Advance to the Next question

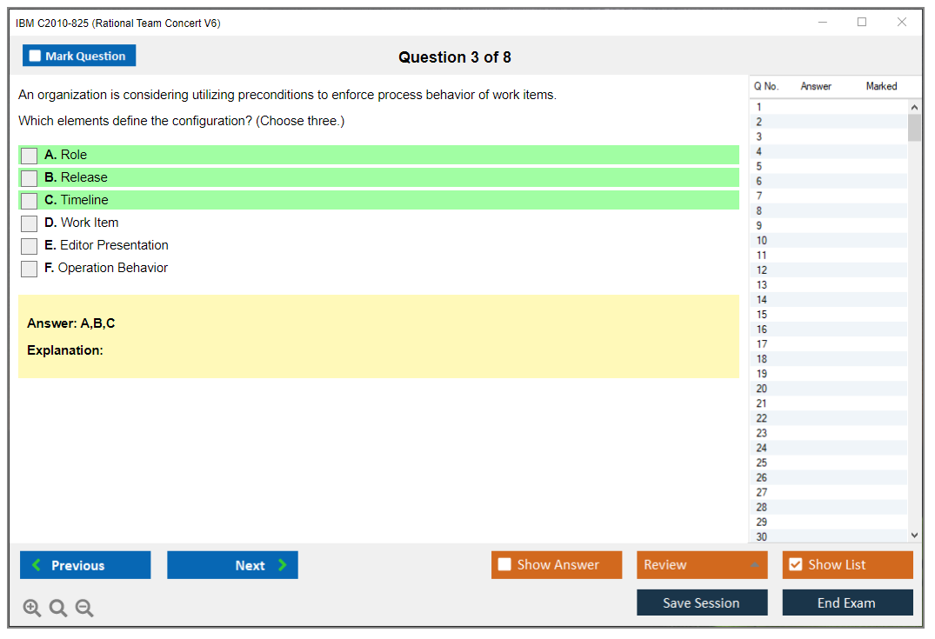pyautogui.click(x=232, y=565)
